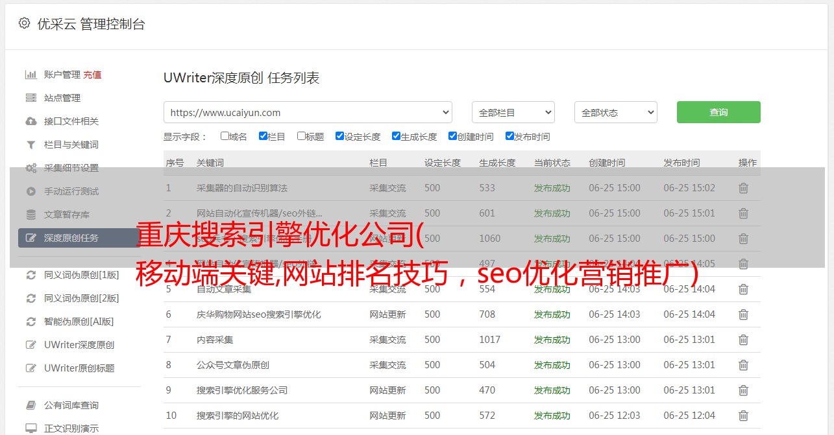Click the red 充值 link
Image resolution: width=834 pixels, height=435 pixels.
tap(92, 75)
